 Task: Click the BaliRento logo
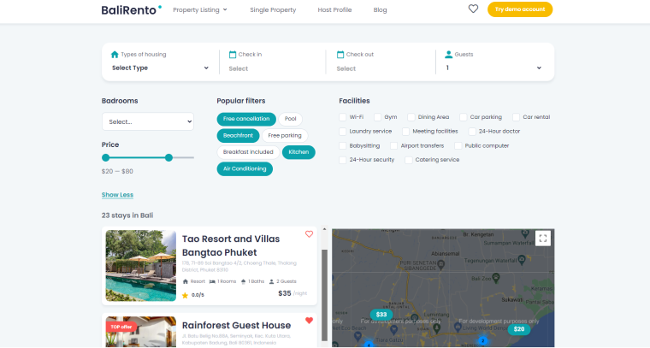132,9
